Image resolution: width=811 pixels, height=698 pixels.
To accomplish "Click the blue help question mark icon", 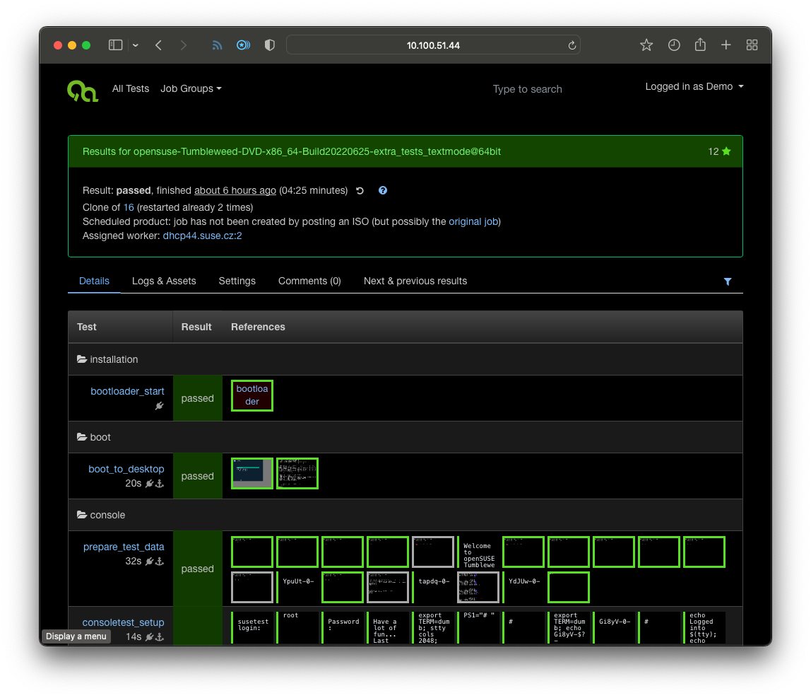I will (x=383, y=190).
